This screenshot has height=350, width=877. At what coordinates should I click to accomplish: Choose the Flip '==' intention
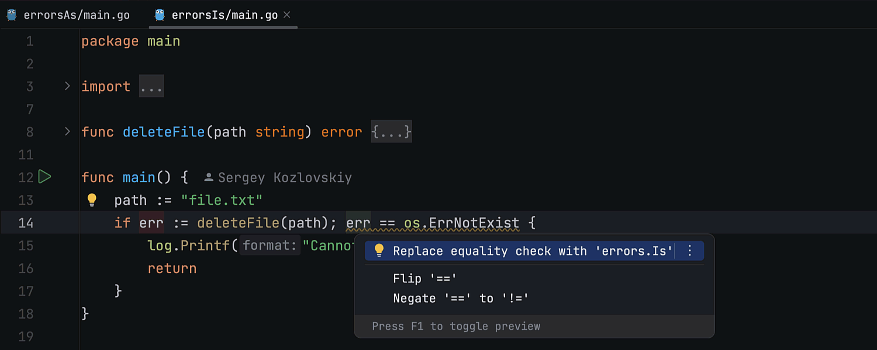click(x=424, y=278)
